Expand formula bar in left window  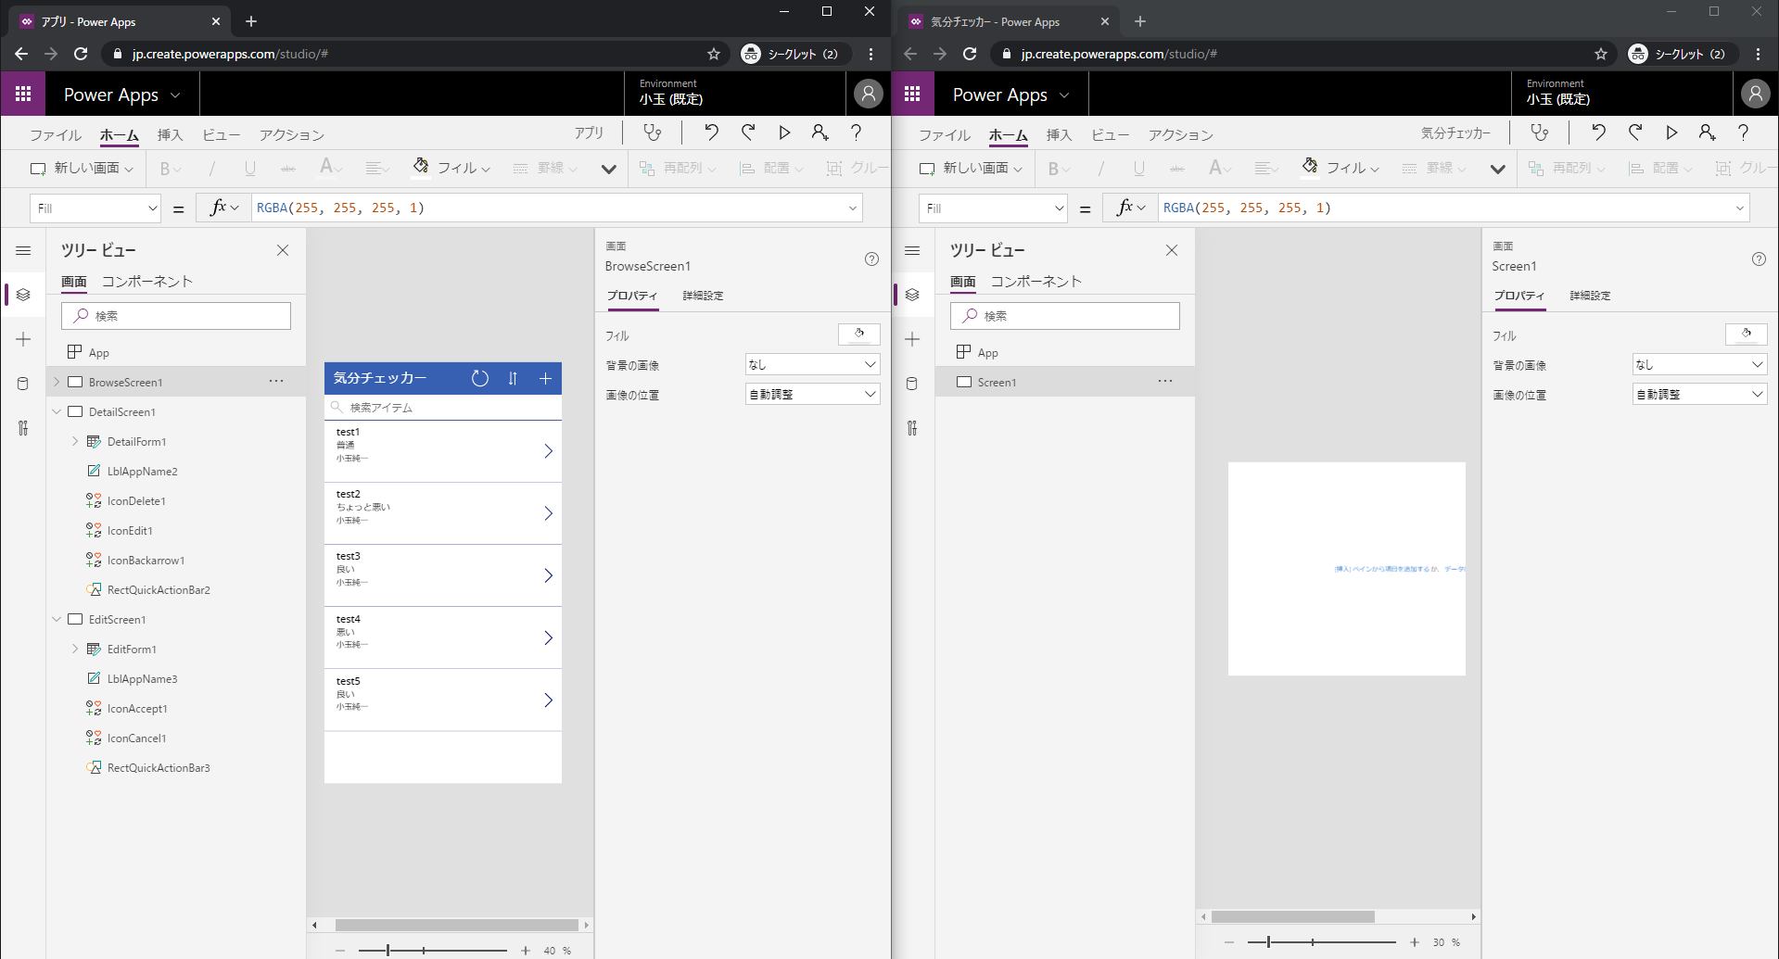point(853,208)
